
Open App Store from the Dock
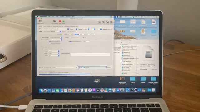[118, 90]
